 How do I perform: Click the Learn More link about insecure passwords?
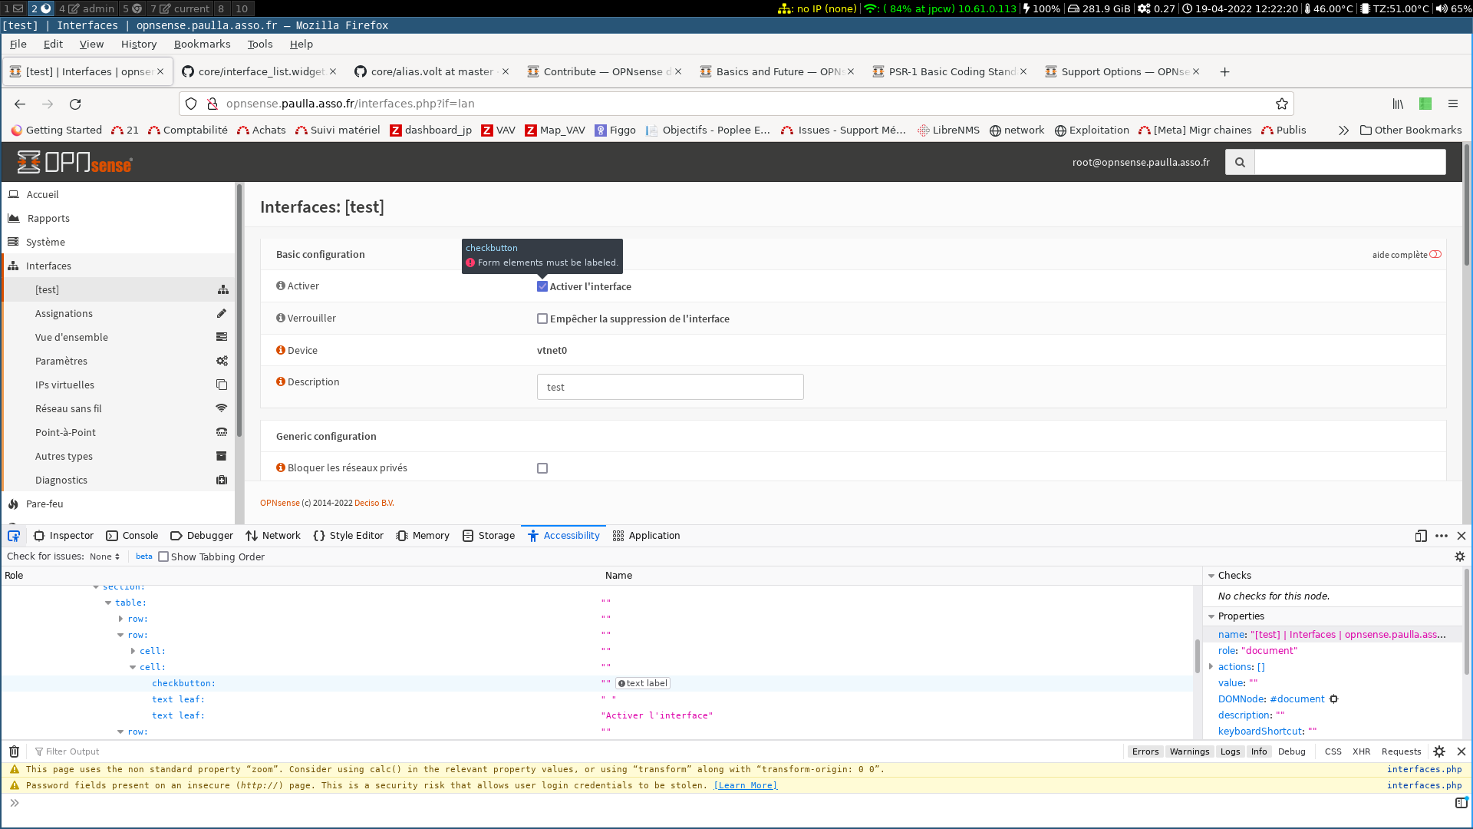click(x=745, y=784)
